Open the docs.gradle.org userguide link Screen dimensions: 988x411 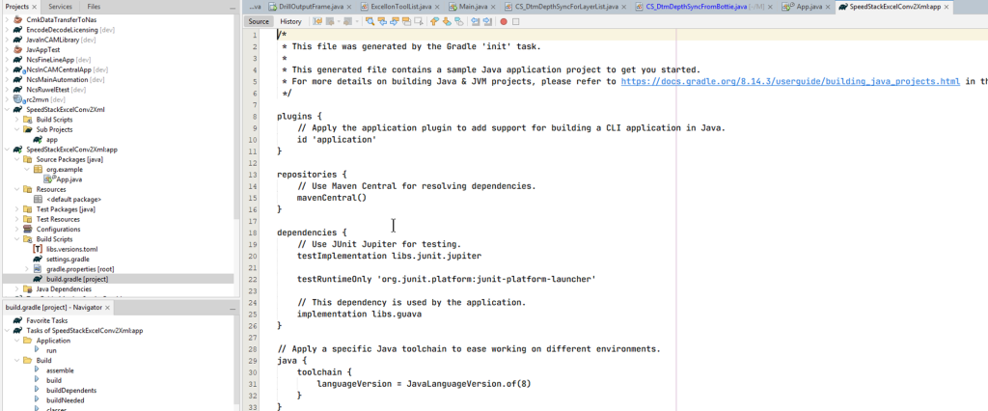click(790, 82)
